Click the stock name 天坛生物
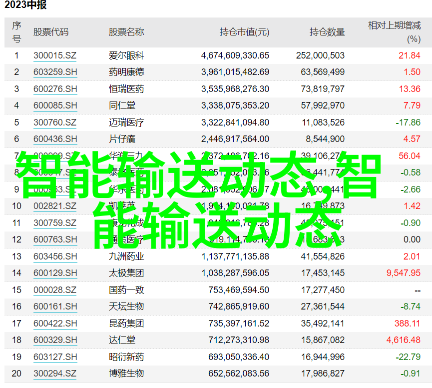The image size is (432, 388). [126, 306]
